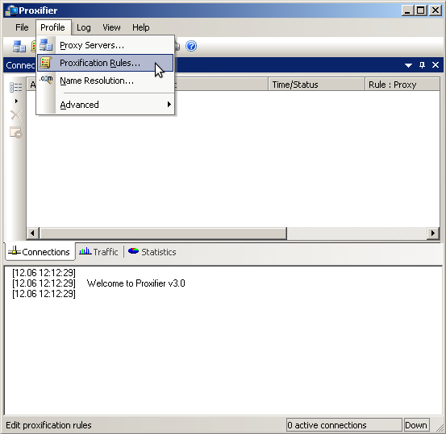Click the Proxification Rules scroll icon in menu
446x434 pixels.
tap(46, 63)
